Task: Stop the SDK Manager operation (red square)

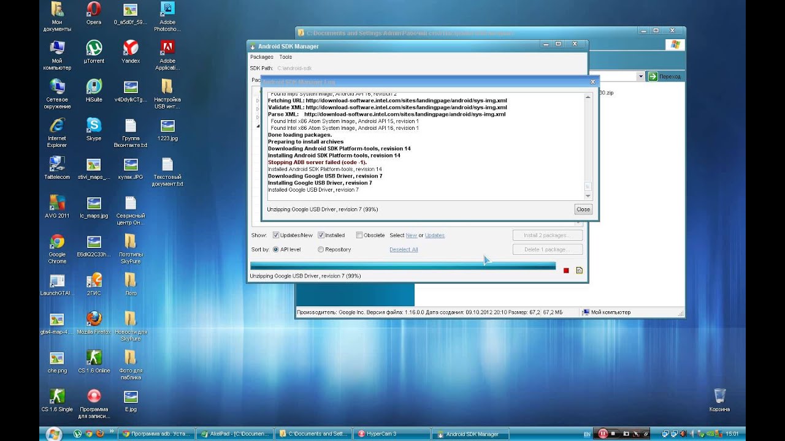Action: [x=566, y=270]
